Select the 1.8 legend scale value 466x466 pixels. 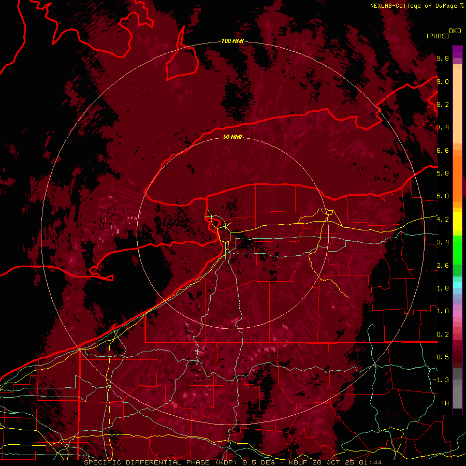[443, 288]
